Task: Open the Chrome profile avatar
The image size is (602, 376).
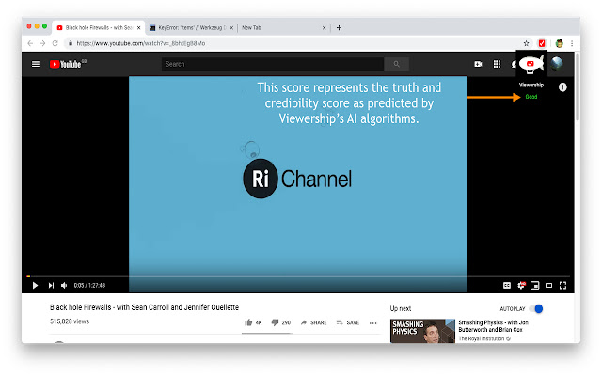Action: pos(559,43)
